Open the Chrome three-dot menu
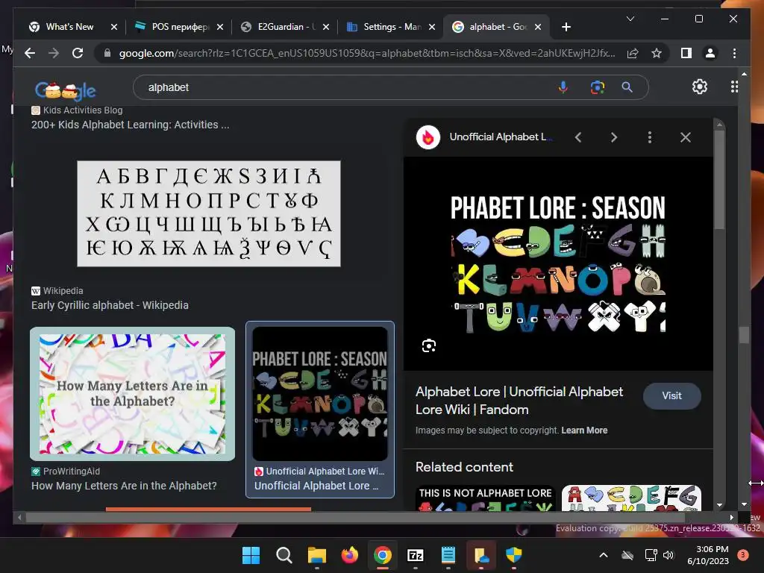The height and width of the screenshot is (573, 764). click(x=734, y=53)
